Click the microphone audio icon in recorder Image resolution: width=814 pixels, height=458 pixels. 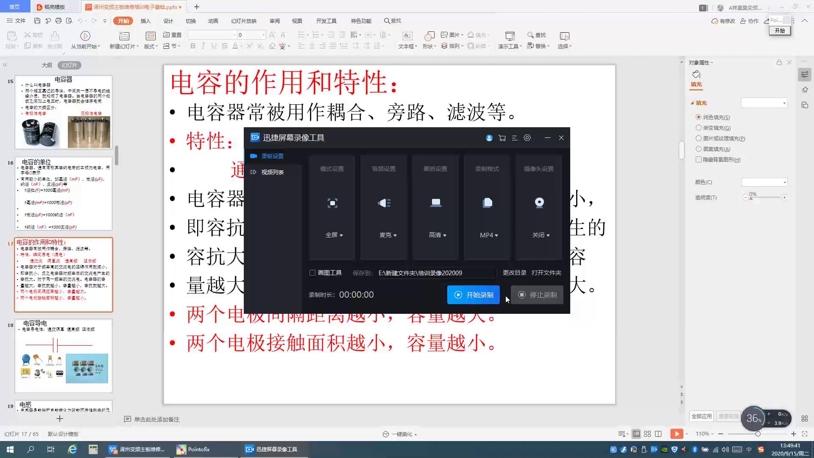tap(385, 203)
